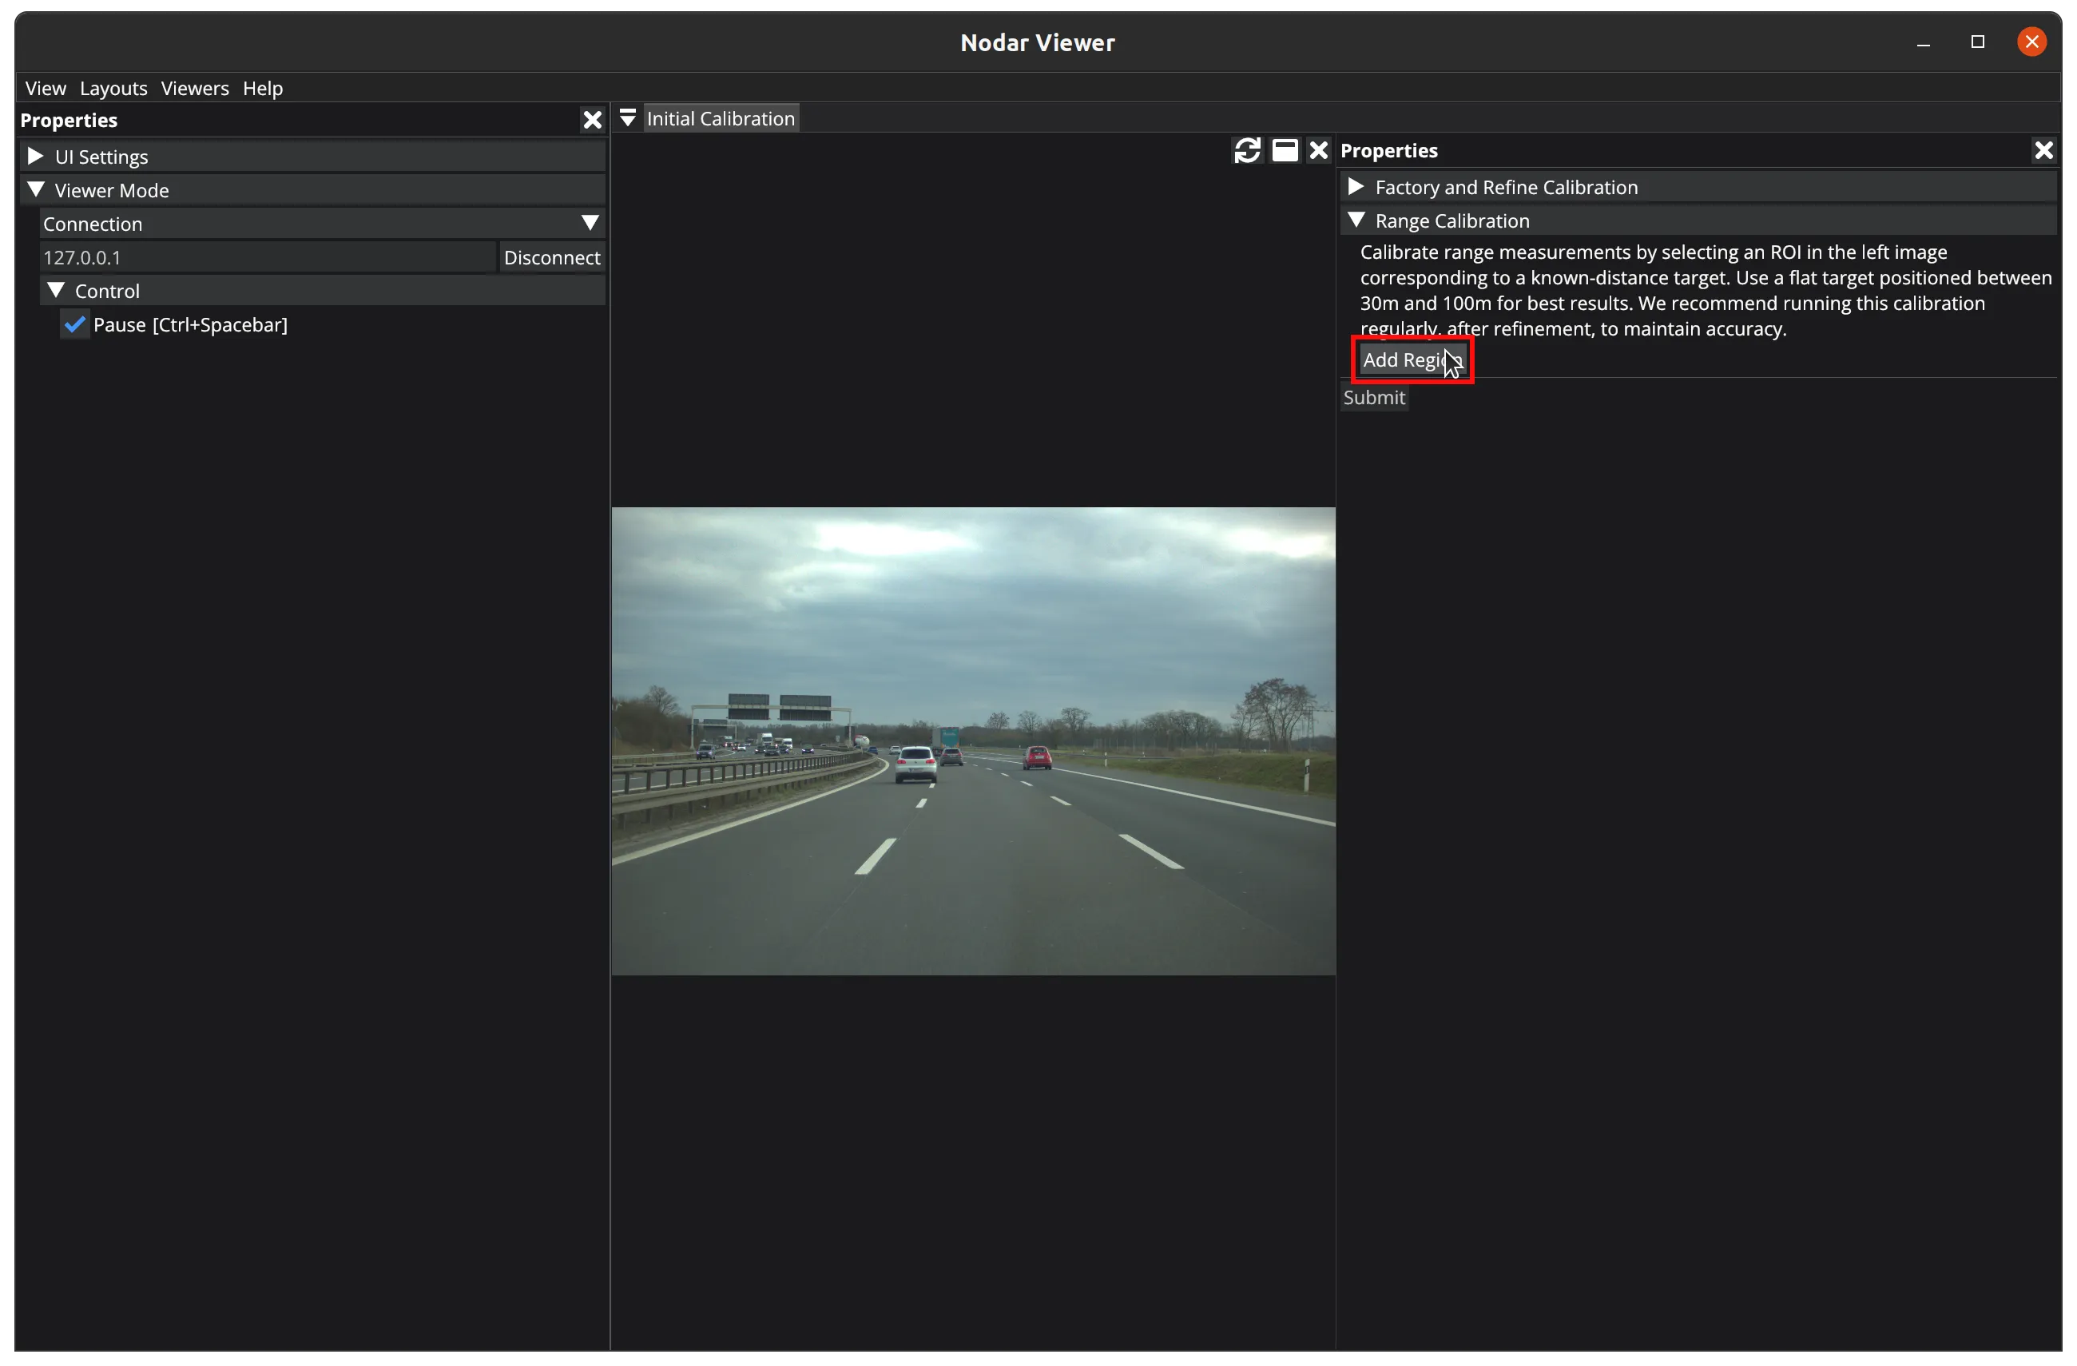Image resolution: width=2077 pixels, height=1366 pixels.
Task: Click the Submit button
Action: click(x=1373, y=397)
